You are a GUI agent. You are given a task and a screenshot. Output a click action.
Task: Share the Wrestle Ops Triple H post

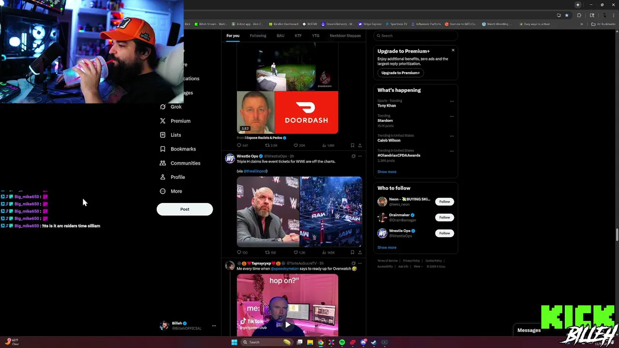[360, 252]
